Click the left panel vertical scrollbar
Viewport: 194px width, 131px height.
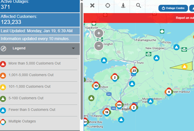point(82,60)
